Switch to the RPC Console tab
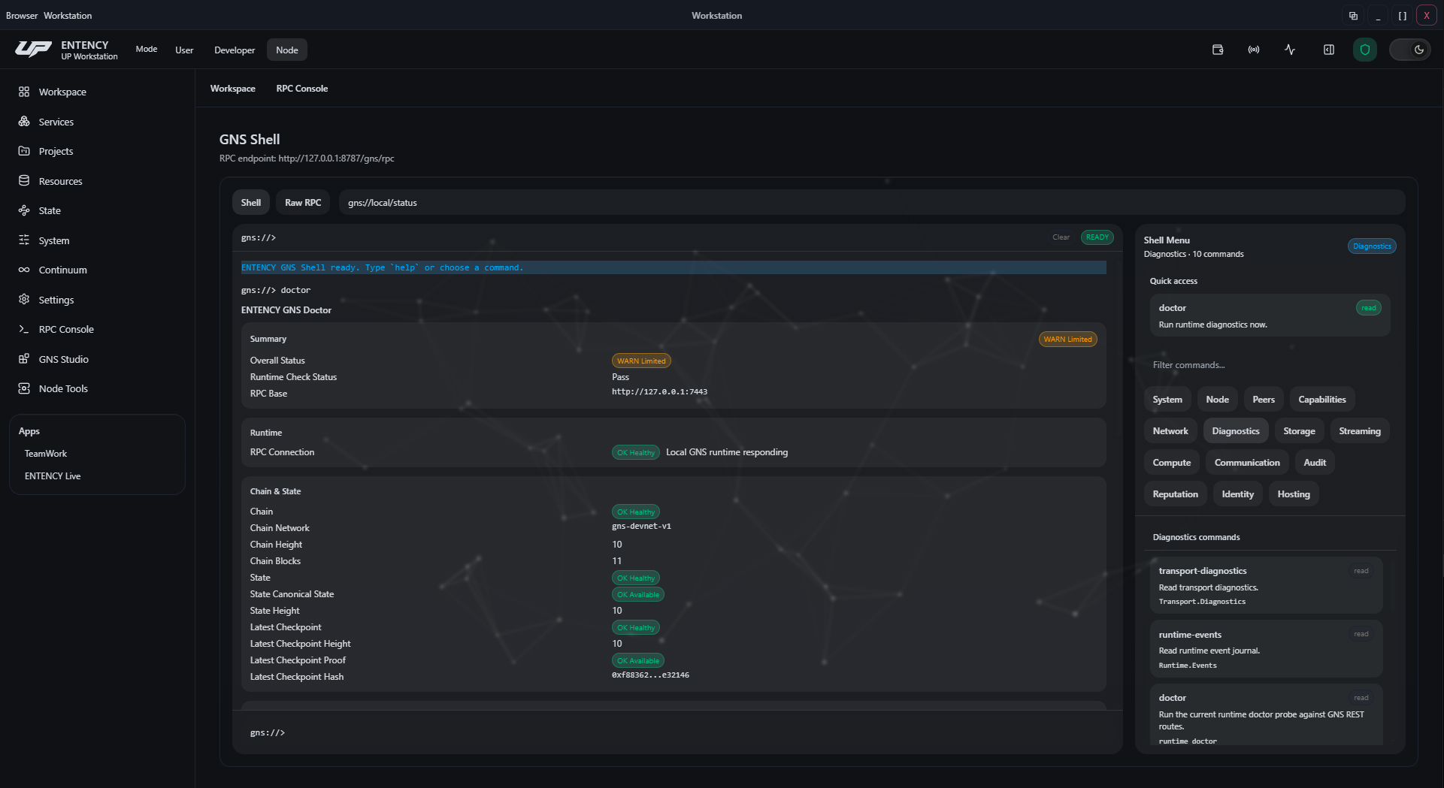Screen dimensions: 1444x788 pos(302,89)
